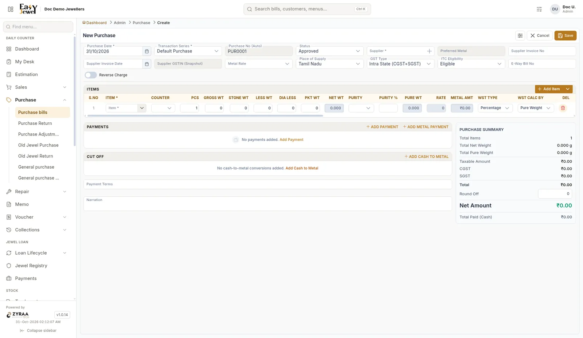Image resolution: width=583 pixels, height=338 pixels.
Task: Click ADD CASH TO METAL link
Action: pos(426,157)
